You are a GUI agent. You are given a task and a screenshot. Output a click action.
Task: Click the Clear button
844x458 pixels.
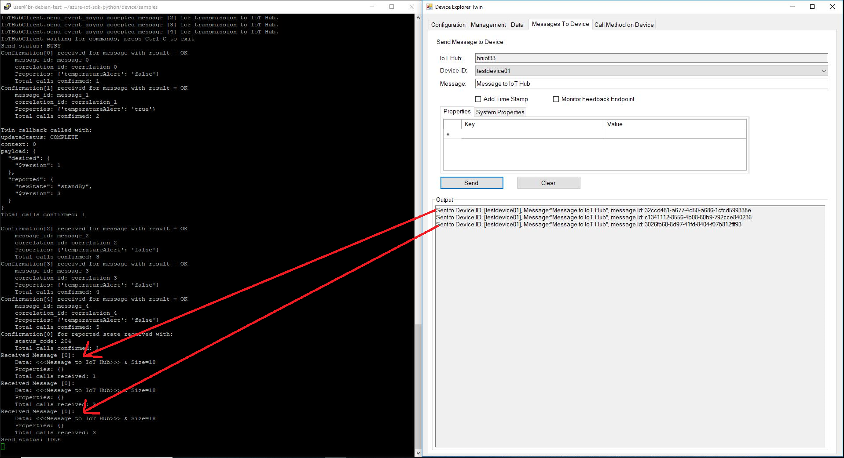[x=548, y=183]
